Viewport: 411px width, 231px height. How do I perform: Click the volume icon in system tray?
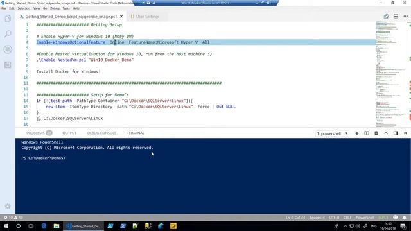click(x=358, y=226)
